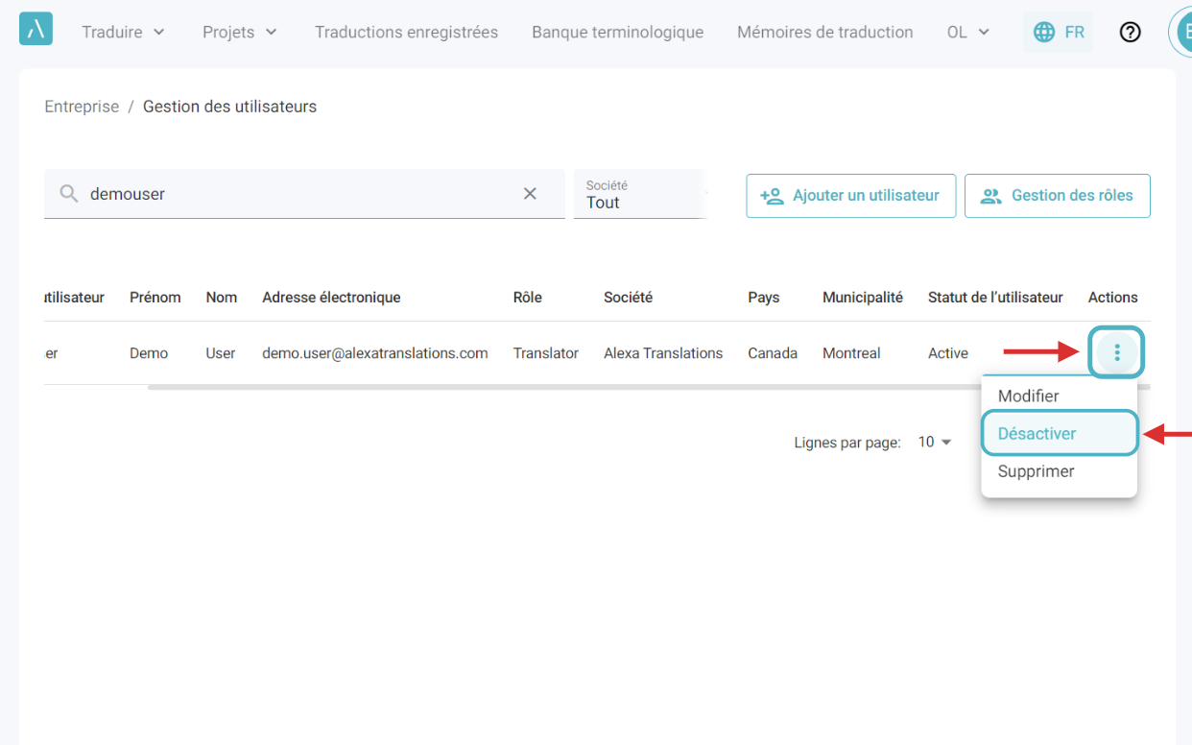This screenshot has height=745, width=1192.
Task: Select Désactiver from actions menu
Action: [x=1059, y=433]
